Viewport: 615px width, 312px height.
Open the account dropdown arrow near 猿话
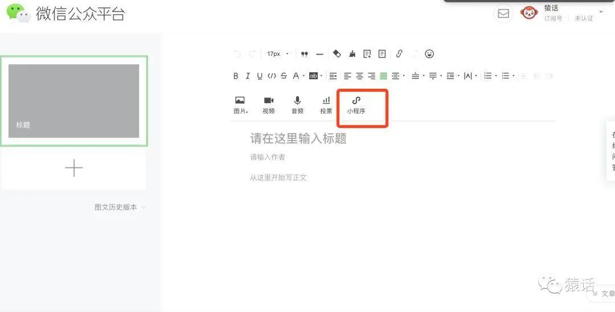click(x=601, y=12)
